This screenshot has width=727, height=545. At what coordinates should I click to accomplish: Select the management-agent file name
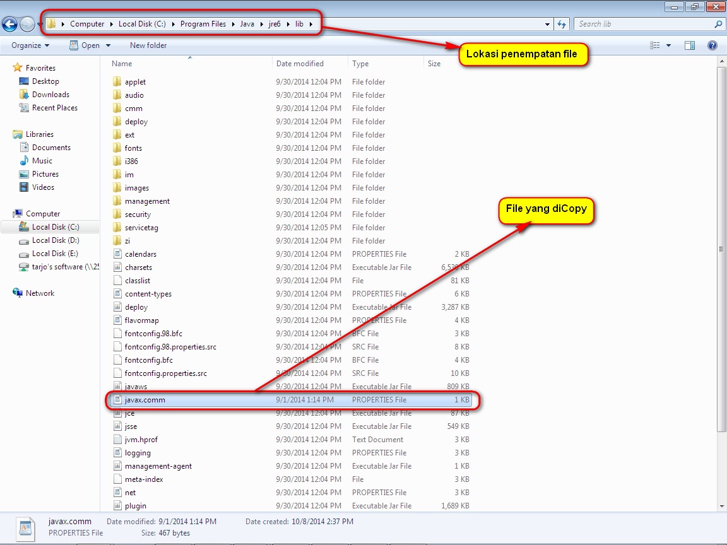pyautogui.click(x=158, y=466)
